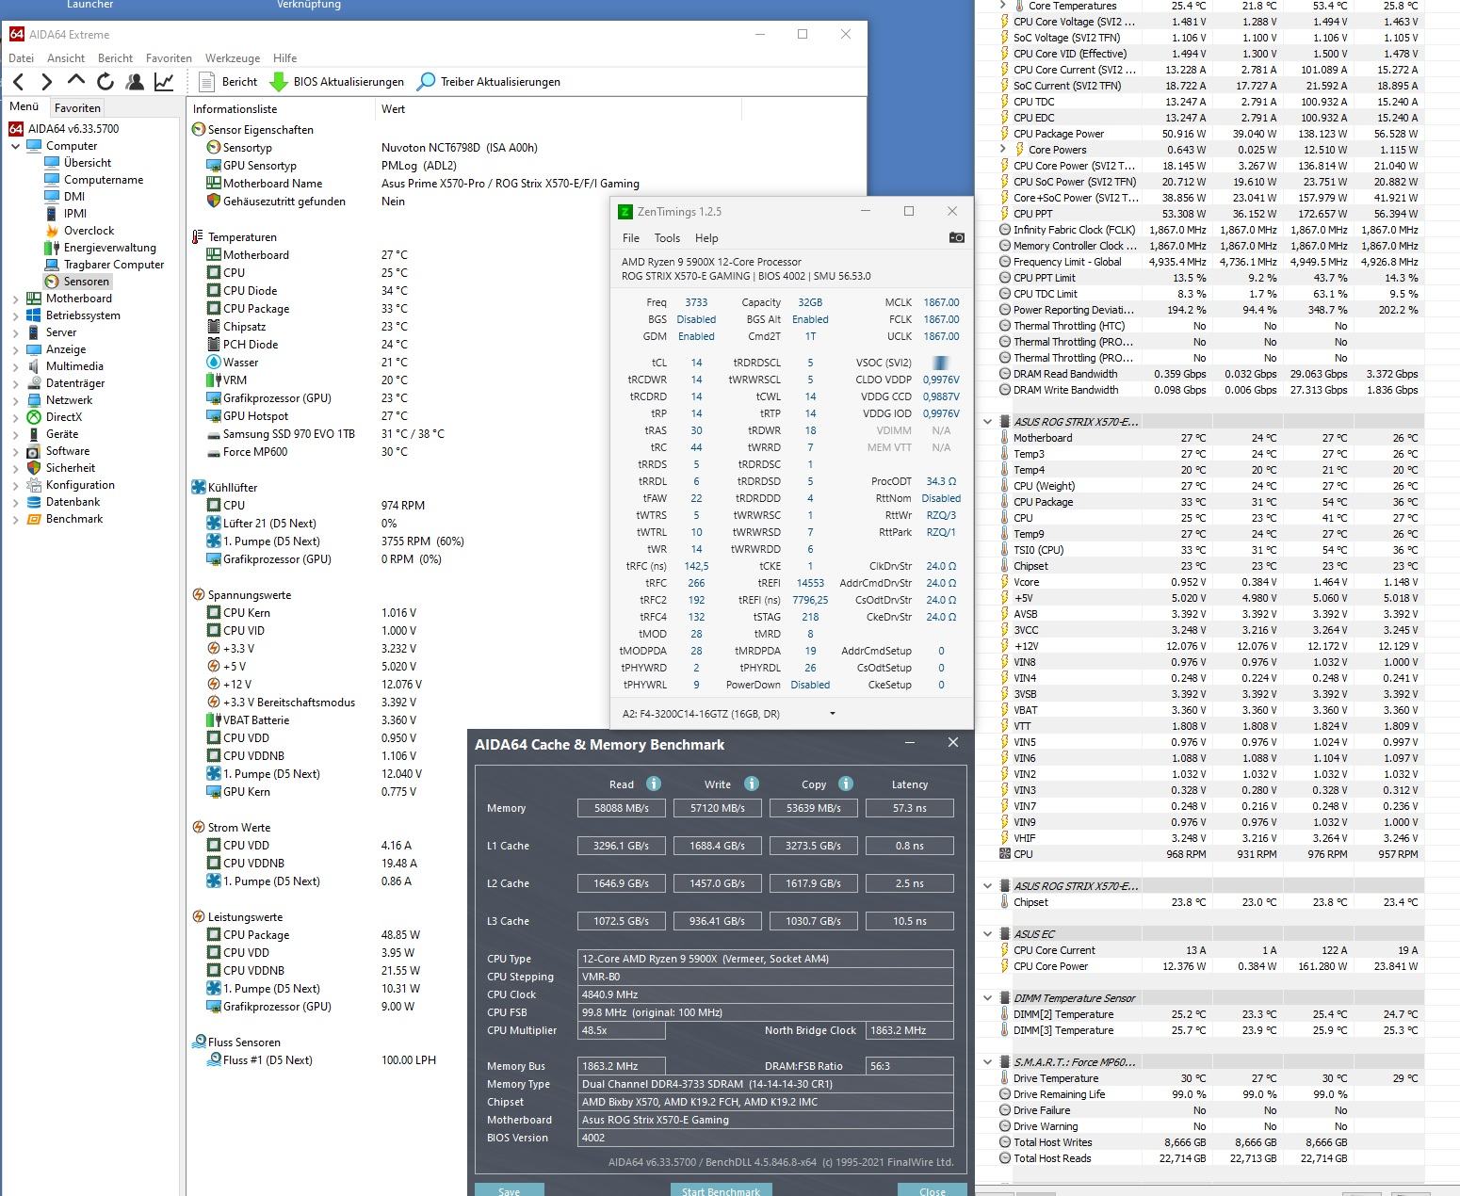Open DIMM slot dropdown in ZenTimings
This screenshot has width=1460, height=1196.
point(832,714)
